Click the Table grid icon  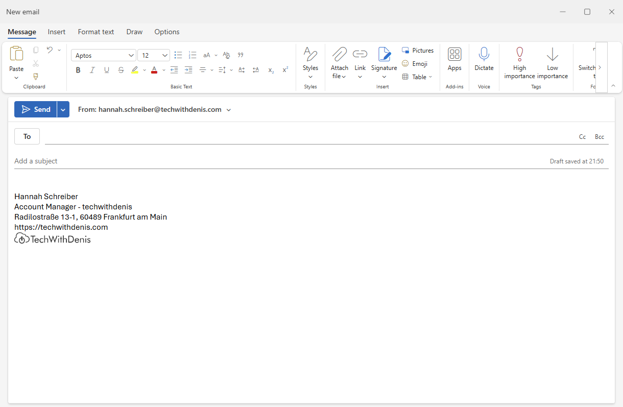tap(405, 77)
